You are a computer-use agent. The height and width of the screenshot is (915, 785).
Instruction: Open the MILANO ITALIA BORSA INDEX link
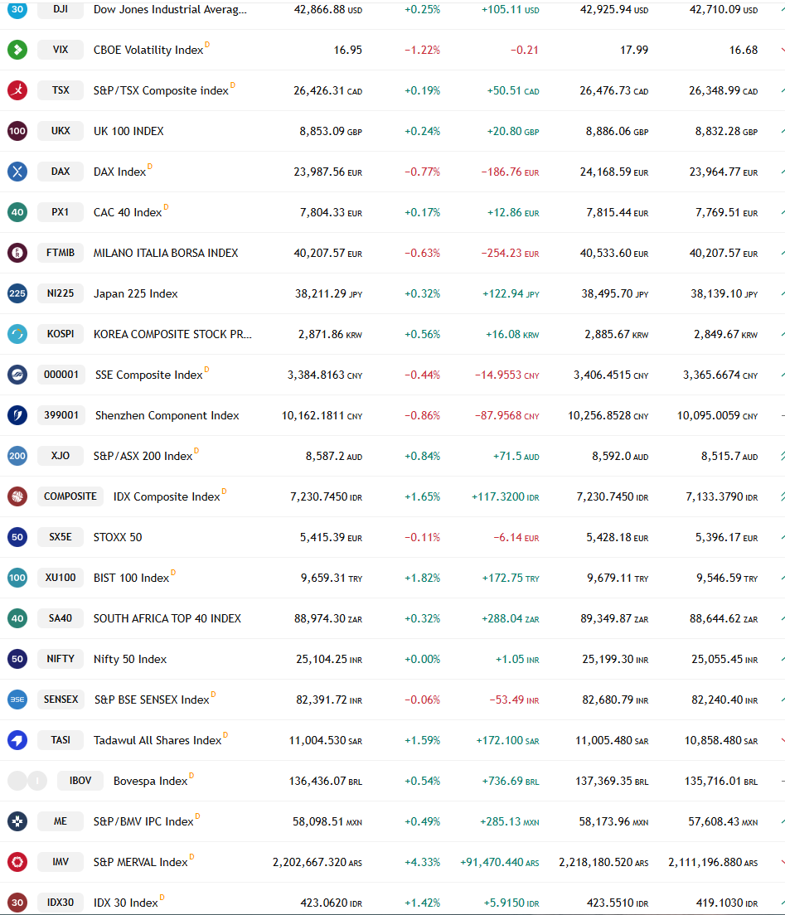tap(166, 254)
